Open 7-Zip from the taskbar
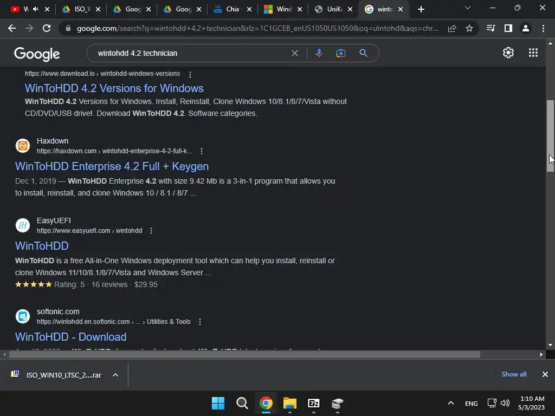Screen dimensions: 555x416 point(314,403)
